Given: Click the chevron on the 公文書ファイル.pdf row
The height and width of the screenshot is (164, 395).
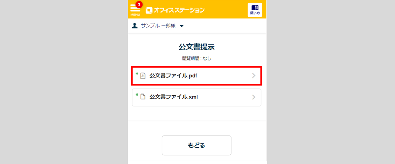Looking at the screenshot, I should click(254, 76).
